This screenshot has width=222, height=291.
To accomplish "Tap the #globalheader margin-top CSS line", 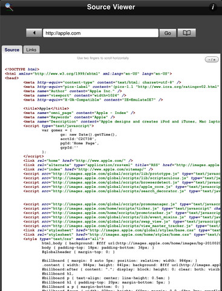I will click(78, 252).
